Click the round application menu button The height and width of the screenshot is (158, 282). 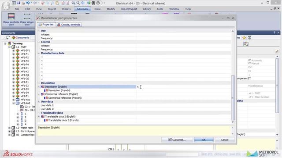6,6
